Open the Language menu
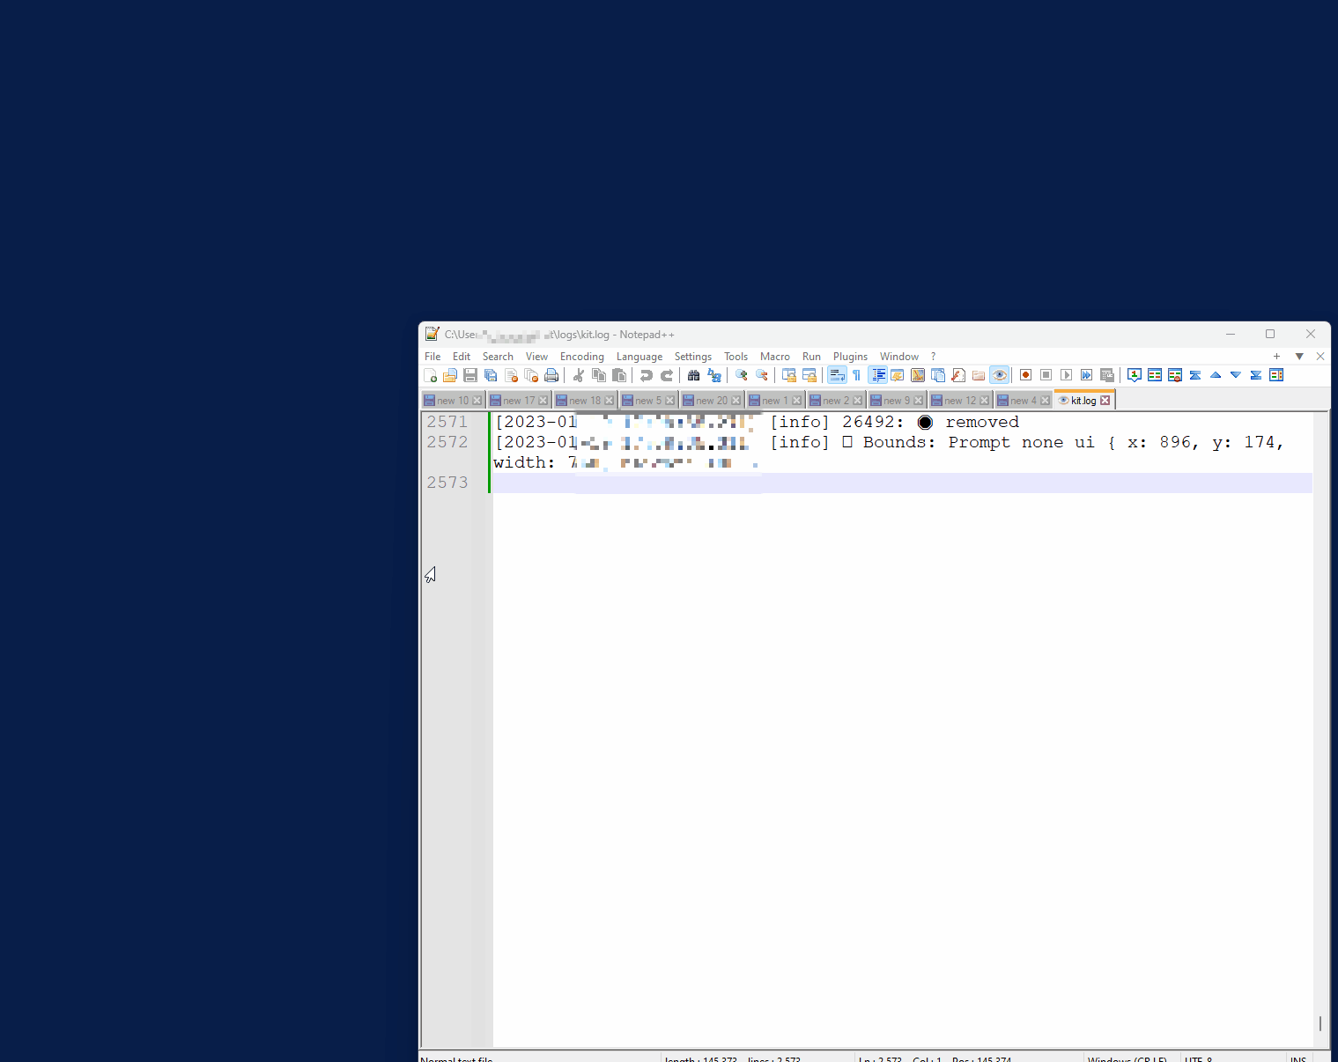The image size is (1338, 1062). pyautogui.click(x=639, y=357)
